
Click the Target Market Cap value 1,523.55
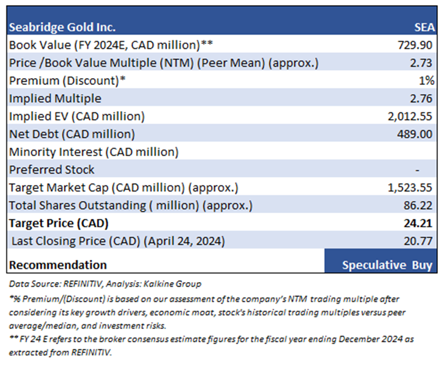coord(411,187)
